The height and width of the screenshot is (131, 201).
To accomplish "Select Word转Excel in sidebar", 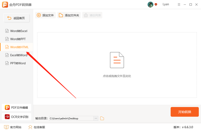I will tap(17, 31).
